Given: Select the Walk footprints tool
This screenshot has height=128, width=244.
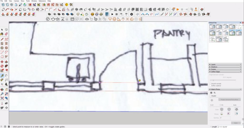Looking at the screenshot, I should coord(2,108).
